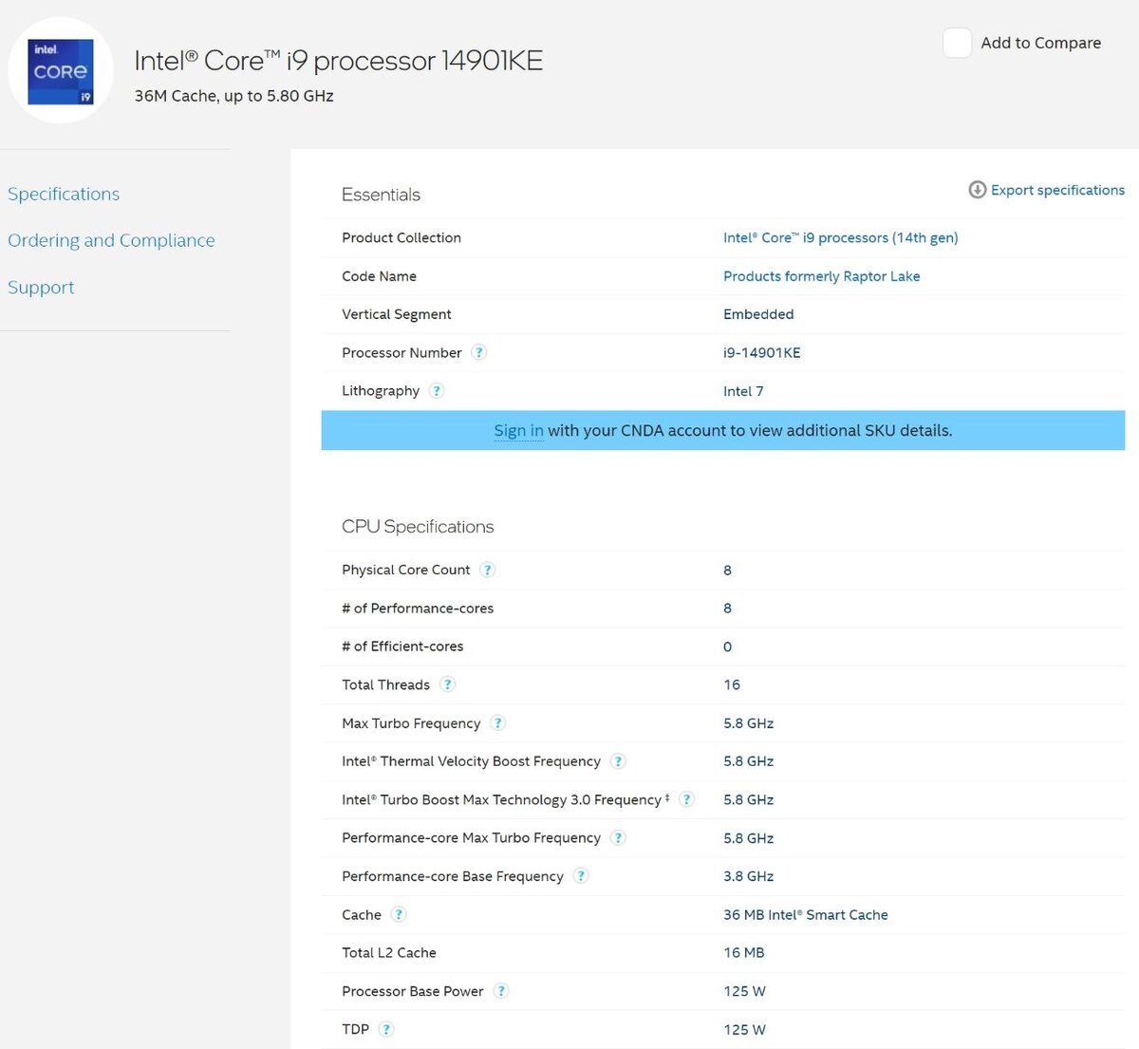Click the '36M Cache, up to 5.80 GHz' subtitle

pyautogui.click(x=234, y=96)
